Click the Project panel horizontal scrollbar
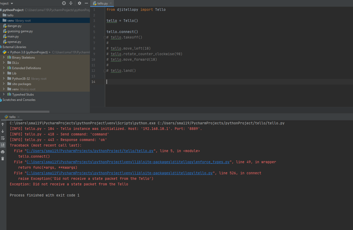This screenshot has height=230, width=353. [x=25, y=112]
